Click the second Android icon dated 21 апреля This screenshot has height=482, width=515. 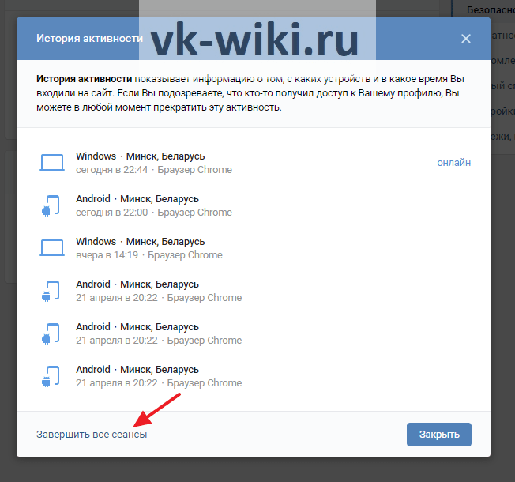tap(51, 333)
